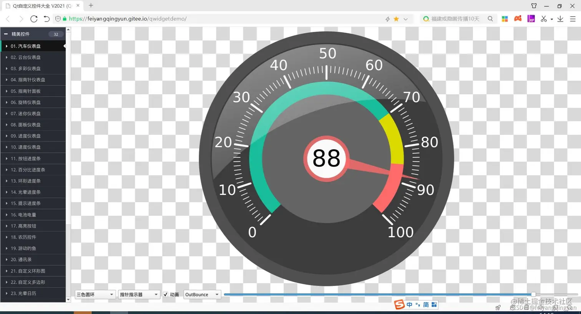
Task: Click sidebar scrollbar down arrow
Action: (68, 299)
